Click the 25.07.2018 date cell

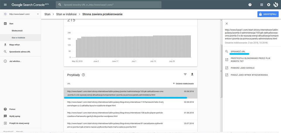pyautogui.click(x=189, y=123)
